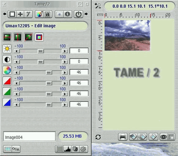Toggle the frame border icon
The image size is (178, 156).
39,37
